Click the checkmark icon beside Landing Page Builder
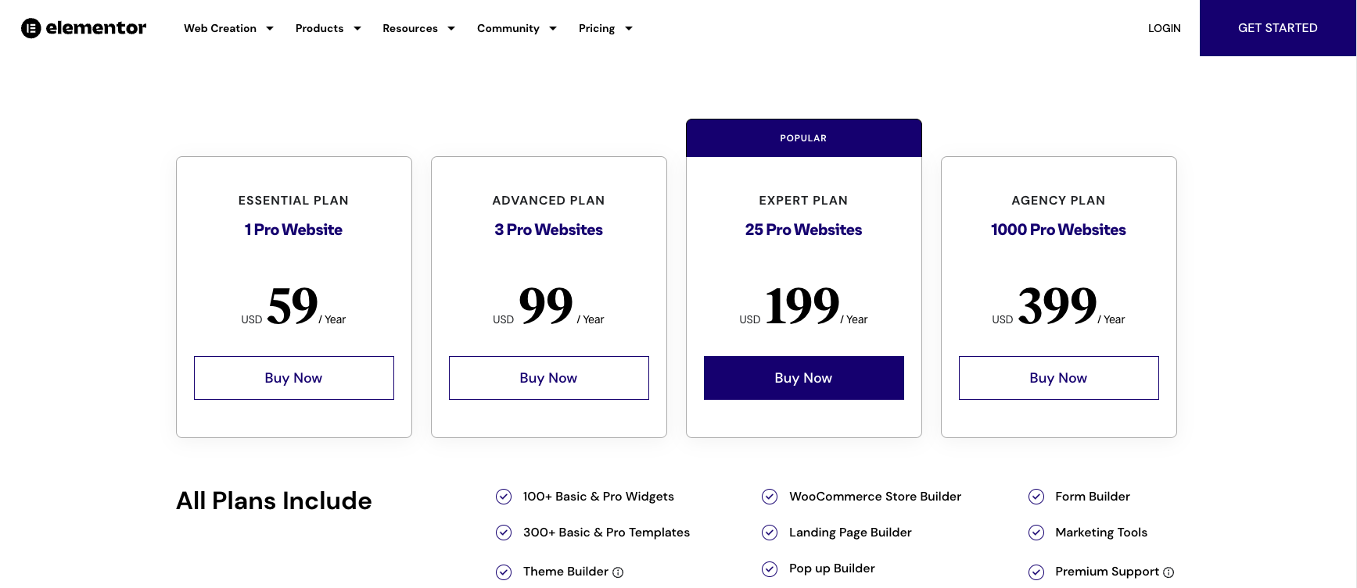1357x588 pixels. coord(770,533)
